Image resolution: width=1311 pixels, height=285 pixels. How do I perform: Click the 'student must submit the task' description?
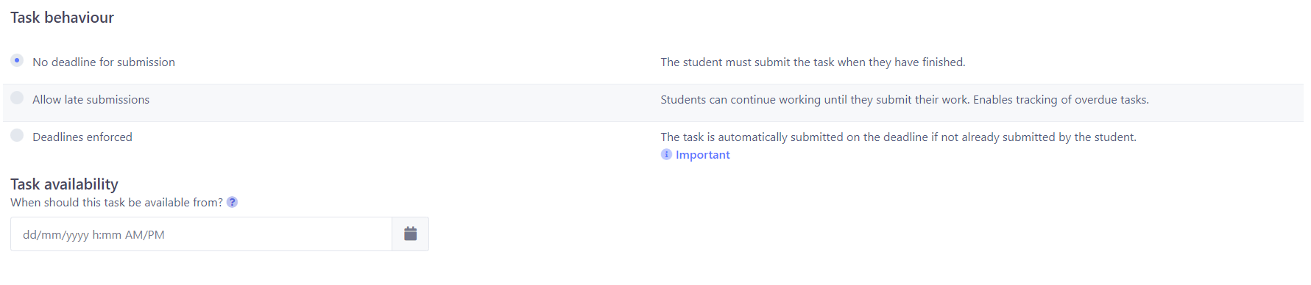(x=813, y=62)
